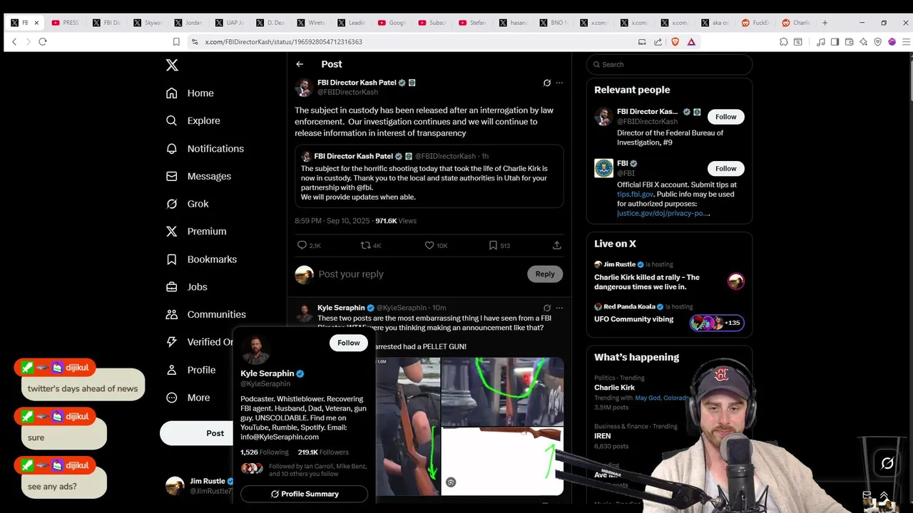
Task: Open the X logo home icon
Action: [x=172, y=65]
